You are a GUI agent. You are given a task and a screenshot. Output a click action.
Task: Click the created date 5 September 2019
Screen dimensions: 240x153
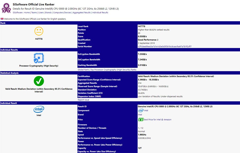(x=146, y=43)
